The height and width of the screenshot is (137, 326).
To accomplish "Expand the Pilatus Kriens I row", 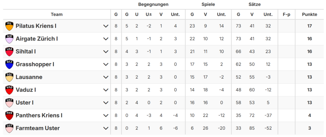I will click(x=106, y=26).
